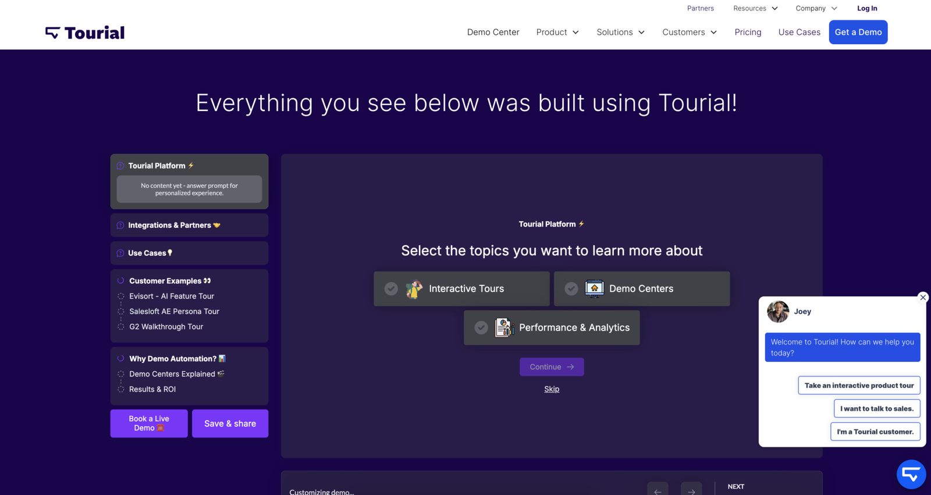
Task: Click the lightbulb icon next to Use Cases
Action: [x=170, y=253]
